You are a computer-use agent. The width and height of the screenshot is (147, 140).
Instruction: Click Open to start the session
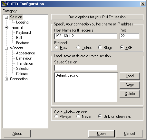point(101,134)
